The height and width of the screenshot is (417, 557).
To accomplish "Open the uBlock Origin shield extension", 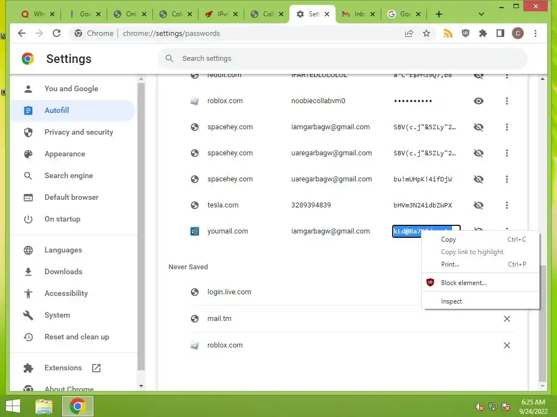I will coord(466,33).
